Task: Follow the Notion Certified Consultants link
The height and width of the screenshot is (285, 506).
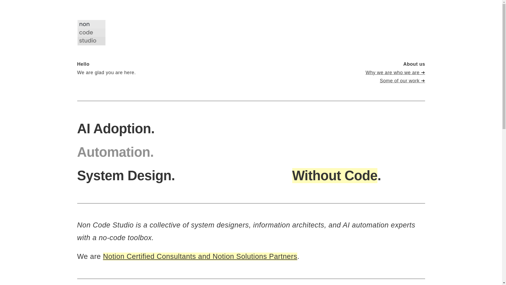Action: pyautogui.click(x=200, y=256)
